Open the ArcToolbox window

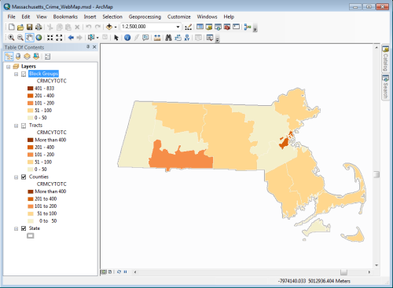click(227, 27)
